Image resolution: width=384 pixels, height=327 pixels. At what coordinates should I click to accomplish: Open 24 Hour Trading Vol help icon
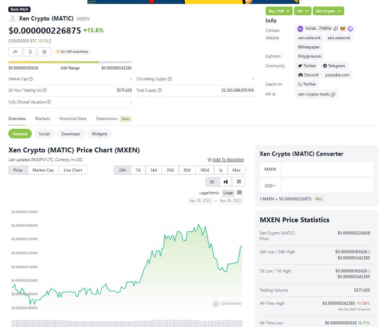[x=45, y=90]
